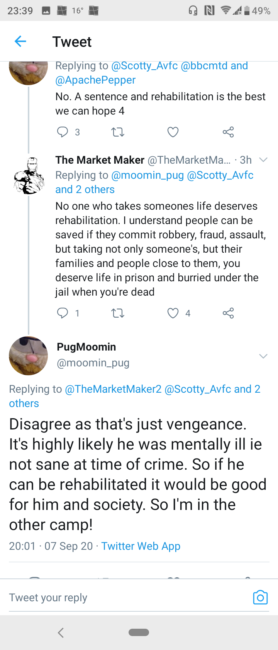
Task: Retweet The Market Maker's tweet
Action: click(x=118, y=313)
